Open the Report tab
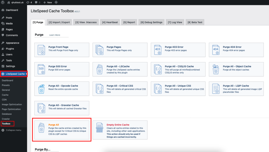The image size is (269, 152). coord(129,22)
